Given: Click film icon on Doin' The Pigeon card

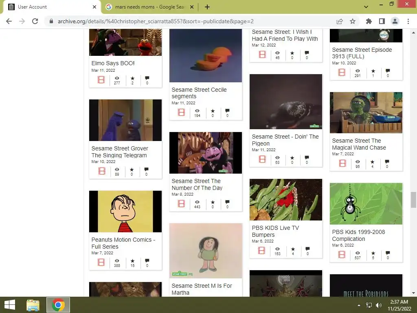Looking at the screenshot, I should pos(262,159).
